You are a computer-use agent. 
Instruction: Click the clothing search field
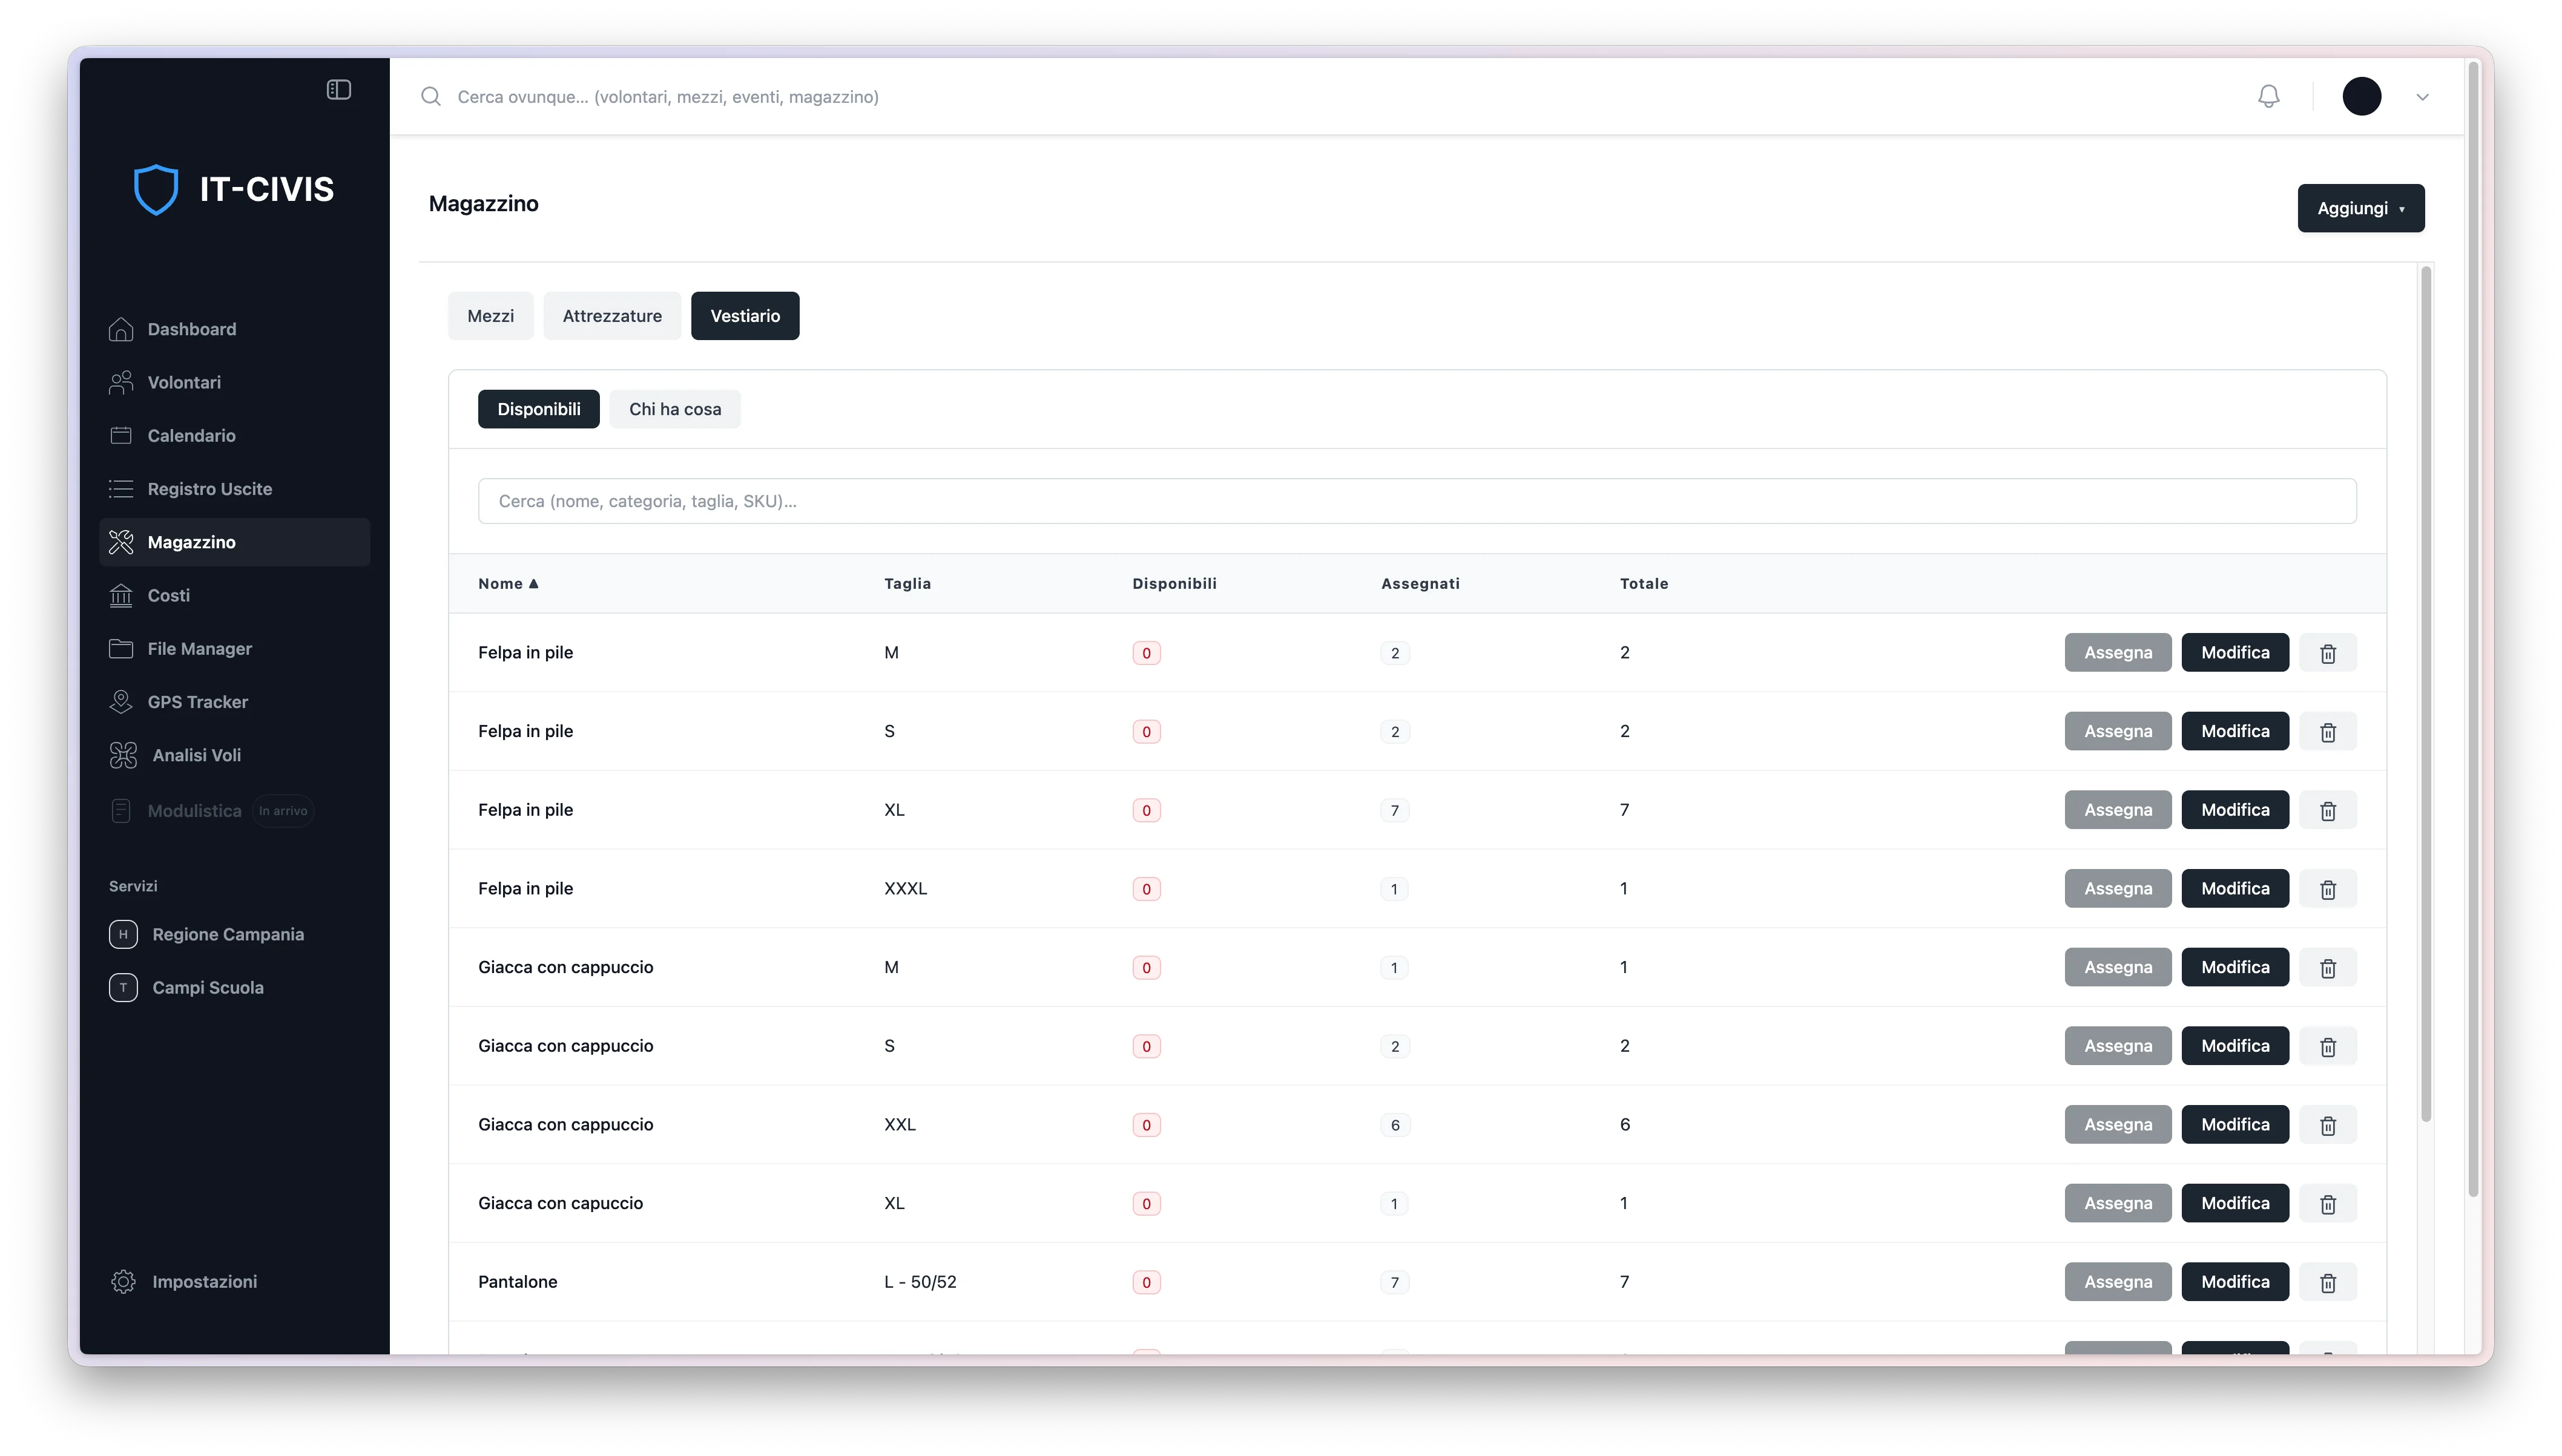coord(1417,501)
